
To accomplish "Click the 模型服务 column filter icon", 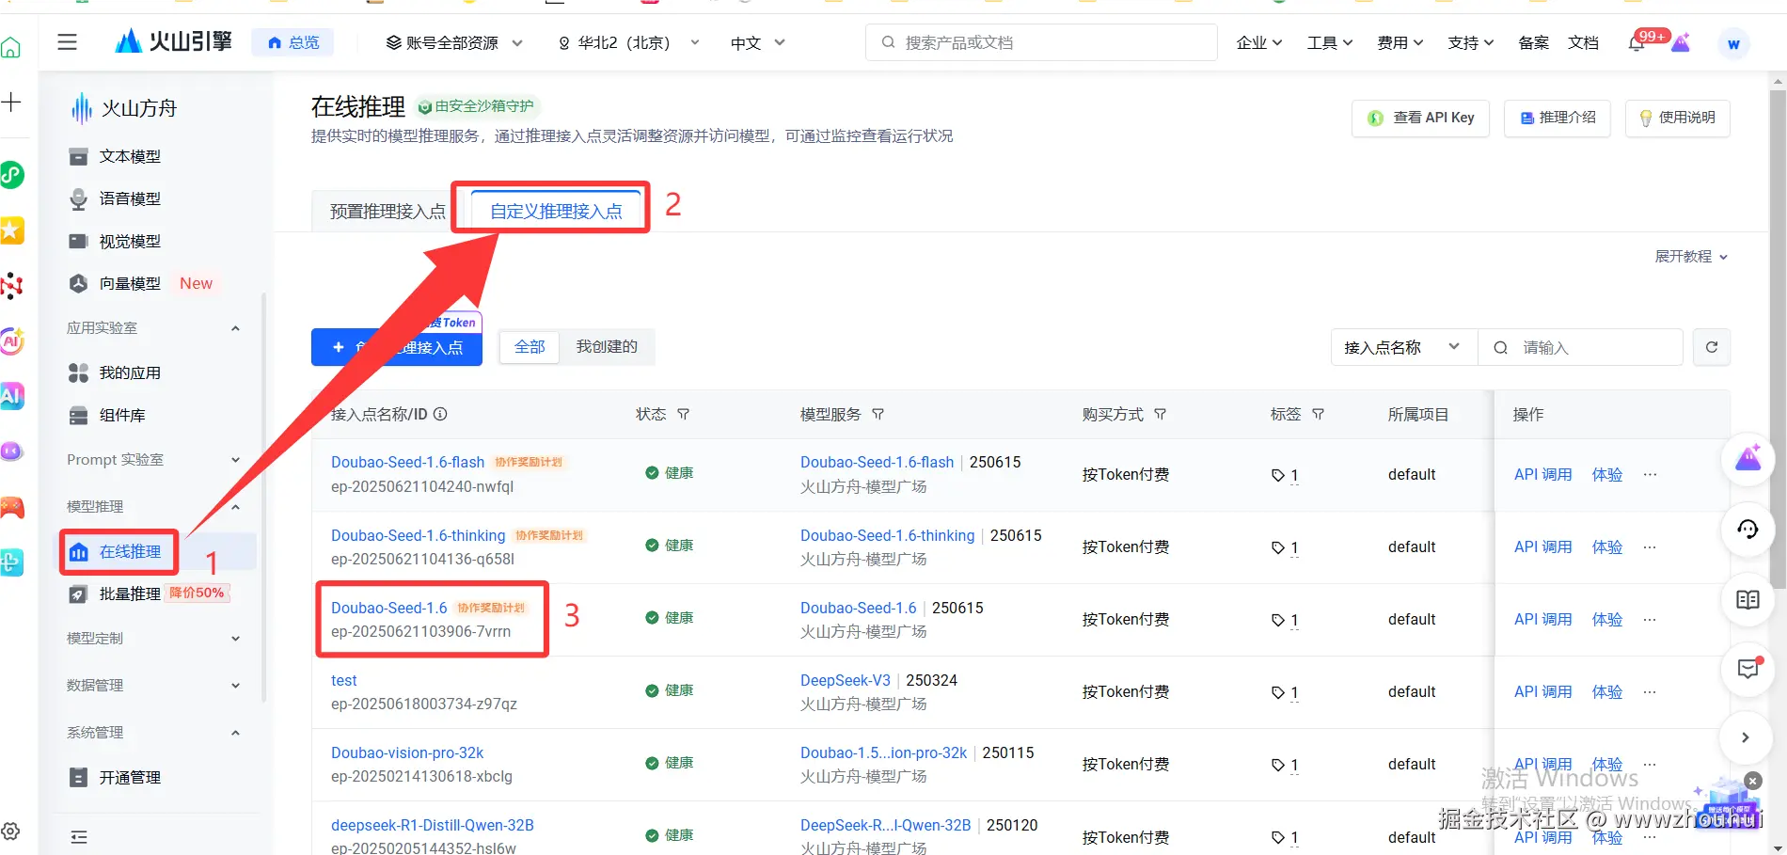I will [878, 415].
